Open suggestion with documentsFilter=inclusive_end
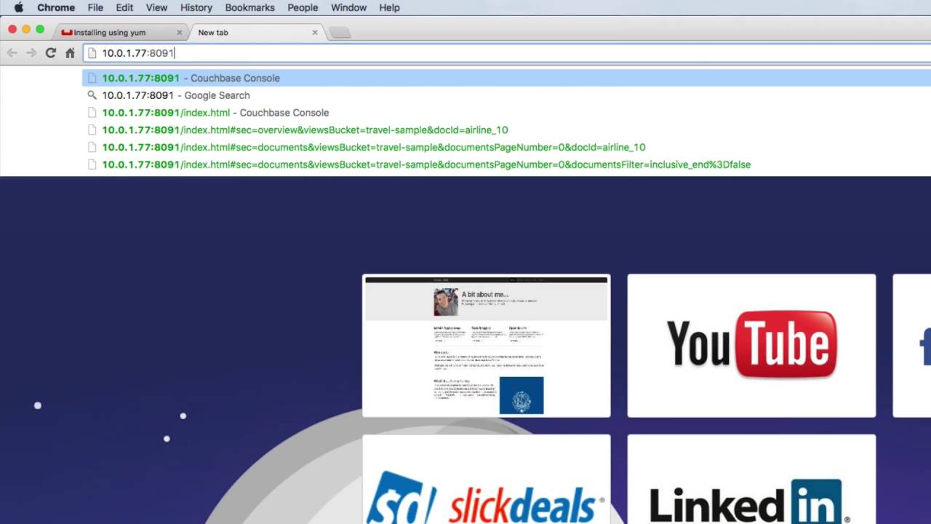 point(506,164)
